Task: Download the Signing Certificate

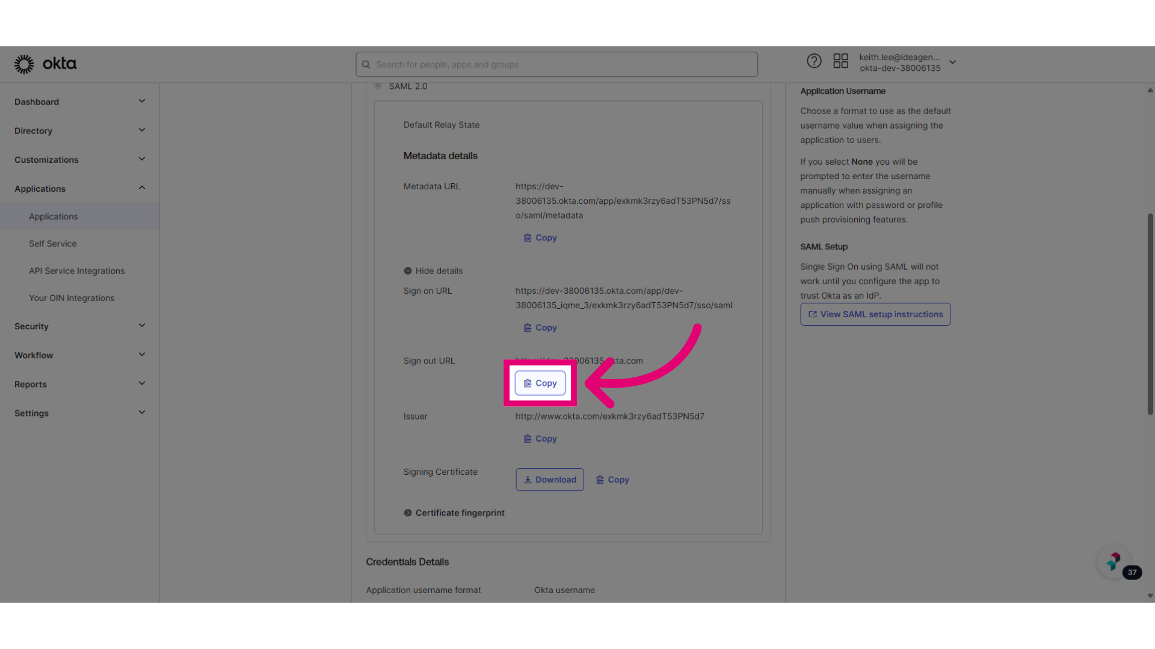Action: 550,480
